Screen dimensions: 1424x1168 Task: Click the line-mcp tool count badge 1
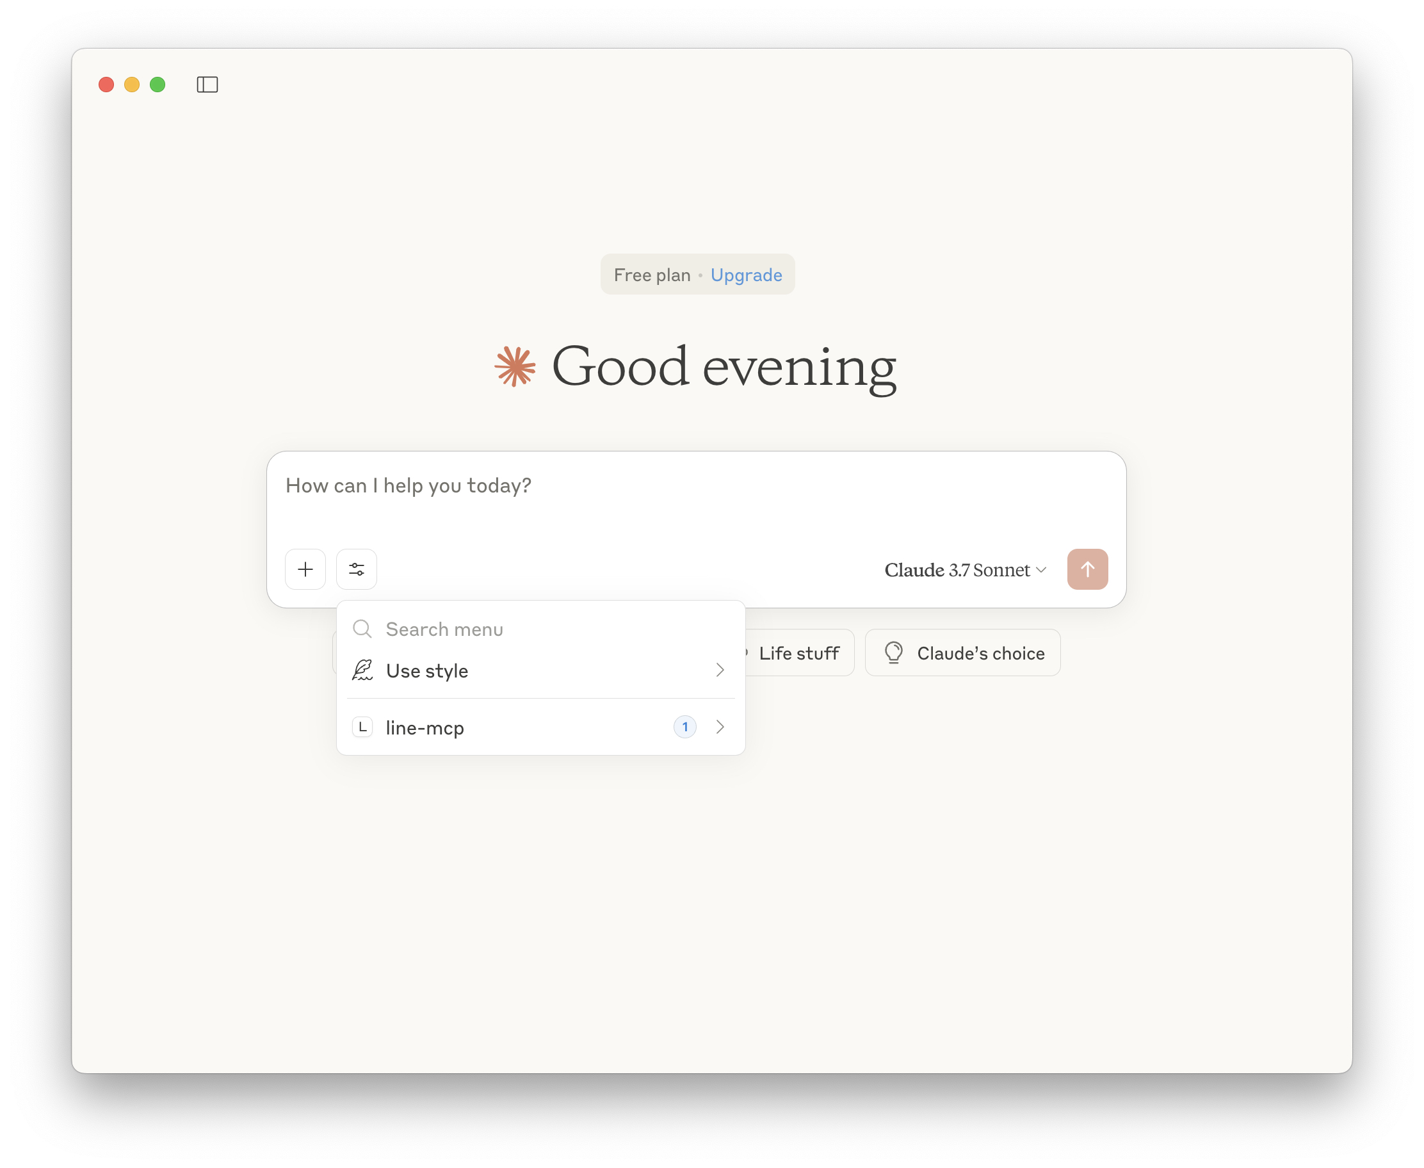684,727
